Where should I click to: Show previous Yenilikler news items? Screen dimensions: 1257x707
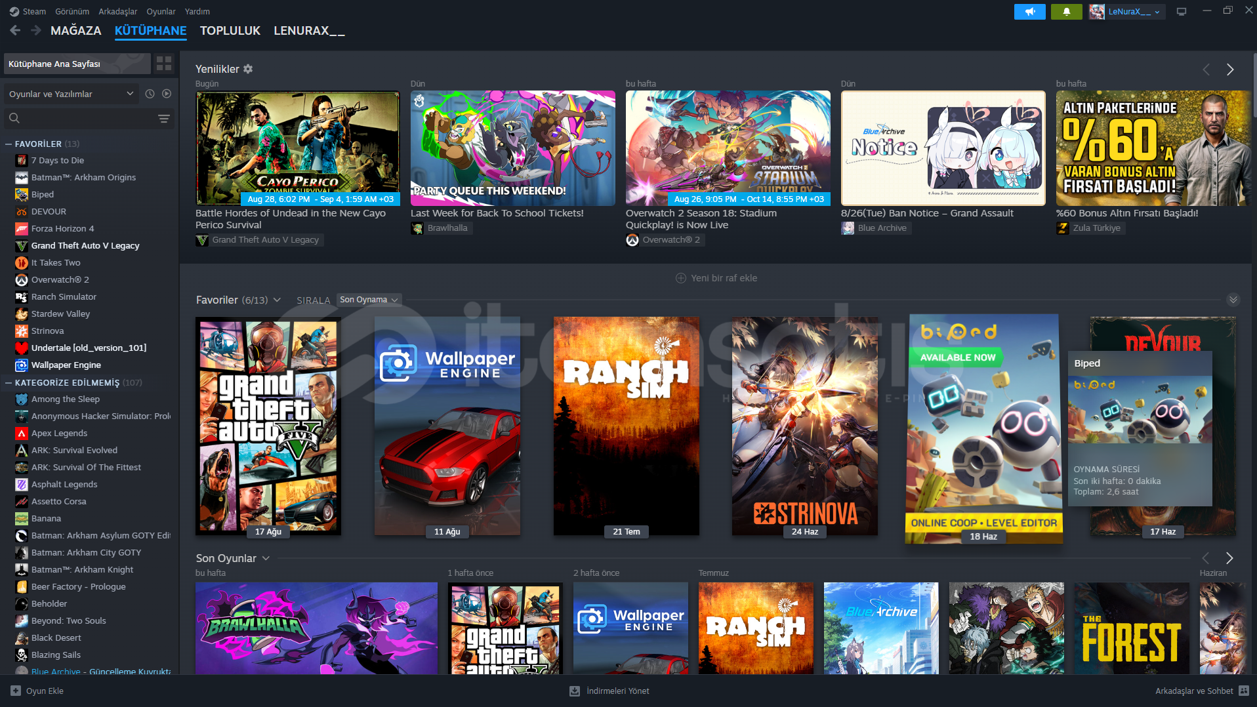(x=1206, y=70)
